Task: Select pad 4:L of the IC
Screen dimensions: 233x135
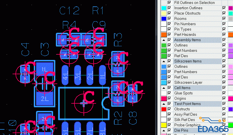Action: [x=65, y=75]
